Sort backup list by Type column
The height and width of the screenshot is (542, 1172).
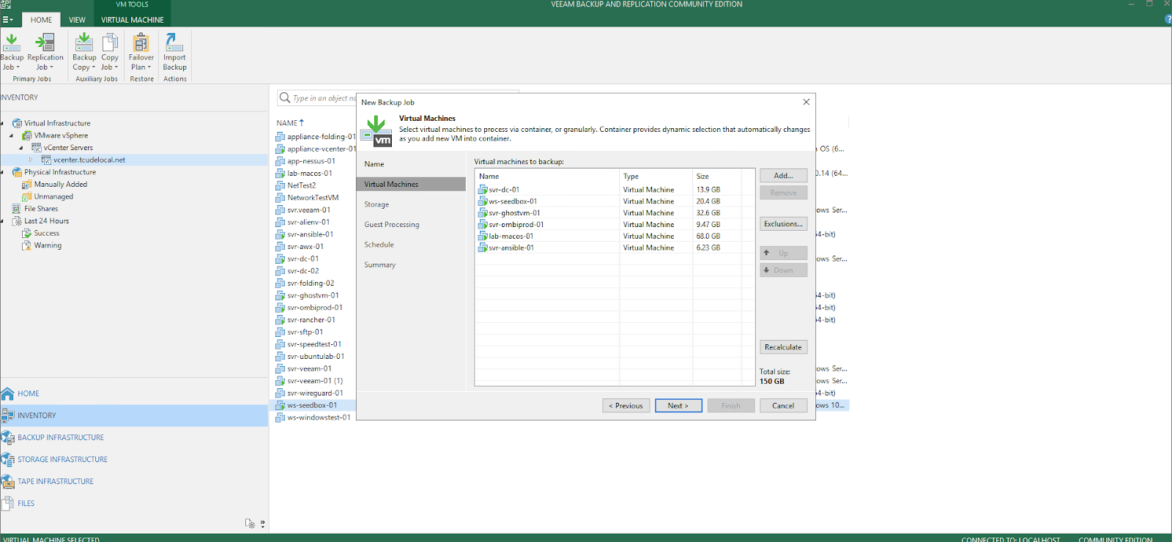pos(656,177)
